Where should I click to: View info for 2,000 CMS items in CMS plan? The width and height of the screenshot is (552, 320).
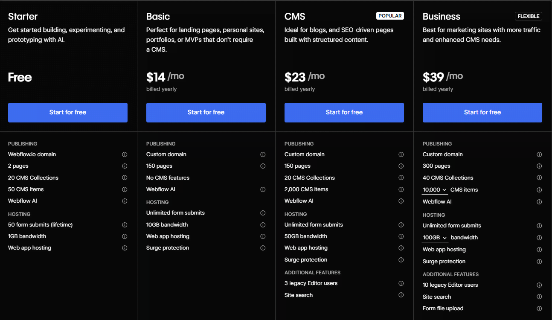(401, 189)
